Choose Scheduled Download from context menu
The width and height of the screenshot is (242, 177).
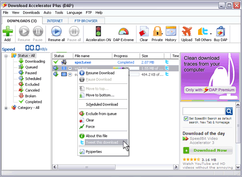point(103,104)
